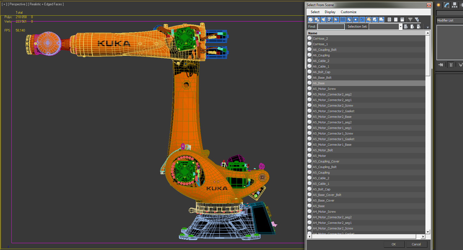Screen dimensions: 463x250
Task: Click the Find input field
Action: point(331,27)
